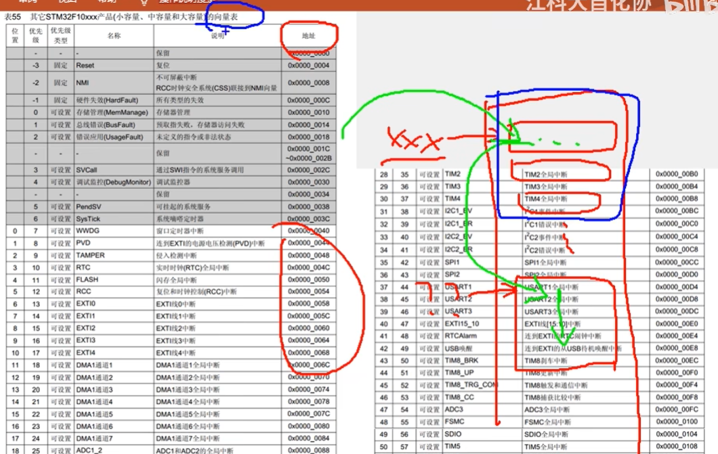
Task: Select the 存储管理(MemManage) cell
Action: tap(114, 112)
